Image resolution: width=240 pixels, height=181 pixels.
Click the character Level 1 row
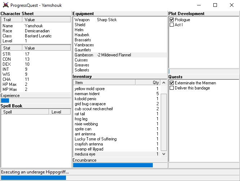click(36, 41)
